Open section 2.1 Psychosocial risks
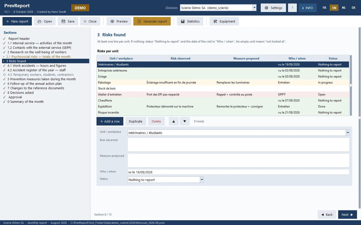Image resolution: width=361 pixels, height=225 pixels. pos(38,57)
